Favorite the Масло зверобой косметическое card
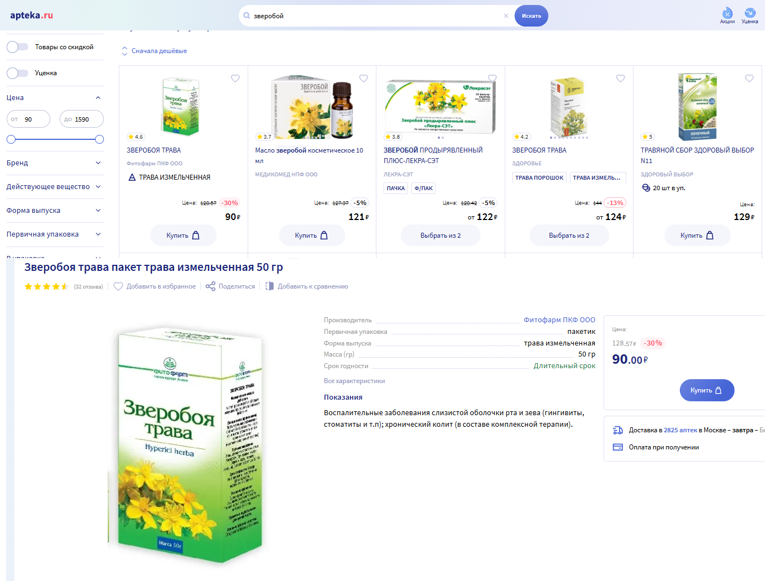The image size is (765, 581). pyautogui.click(x=364, y=78)
